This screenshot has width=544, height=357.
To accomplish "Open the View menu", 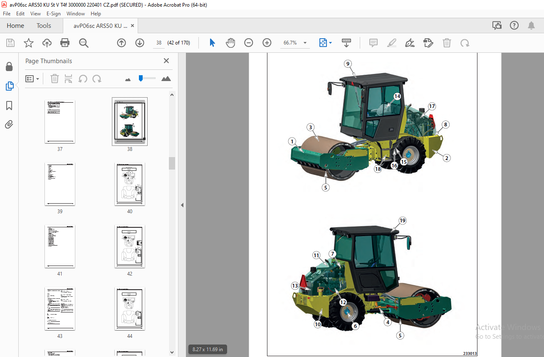I will (35, 14).
